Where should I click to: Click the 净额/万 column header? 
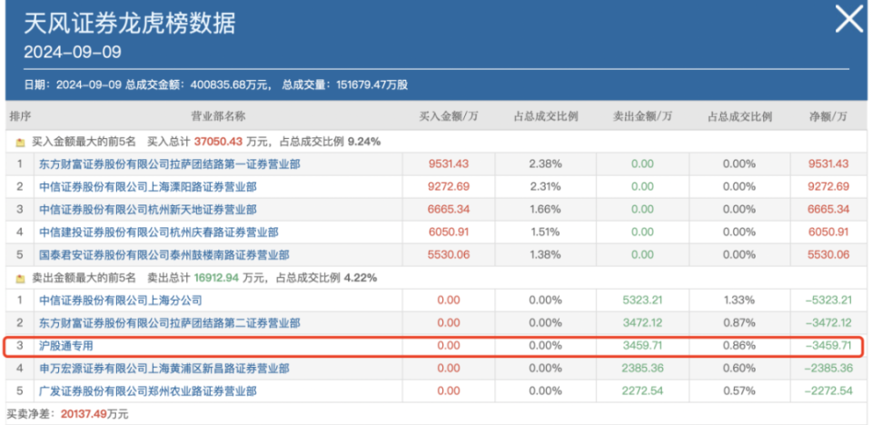(828, 116)
